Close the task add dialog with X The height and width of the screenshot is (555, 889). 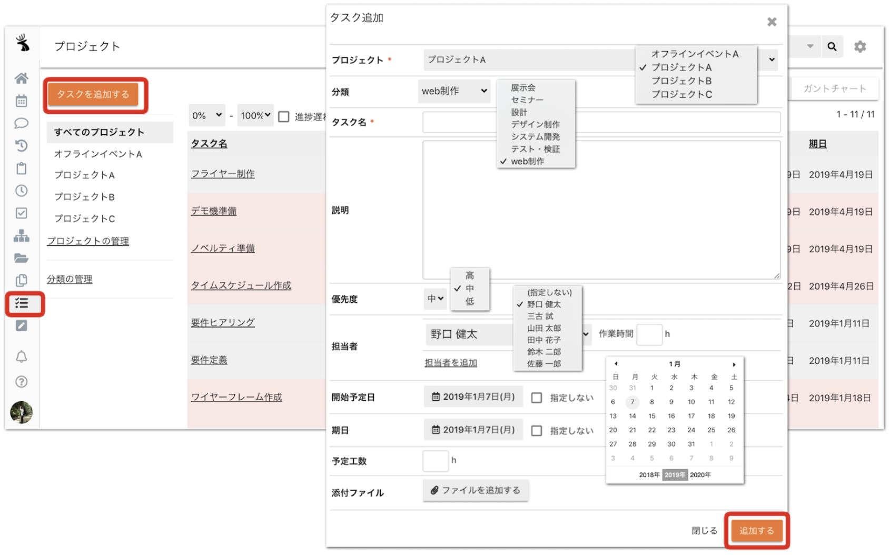[772, 22]
